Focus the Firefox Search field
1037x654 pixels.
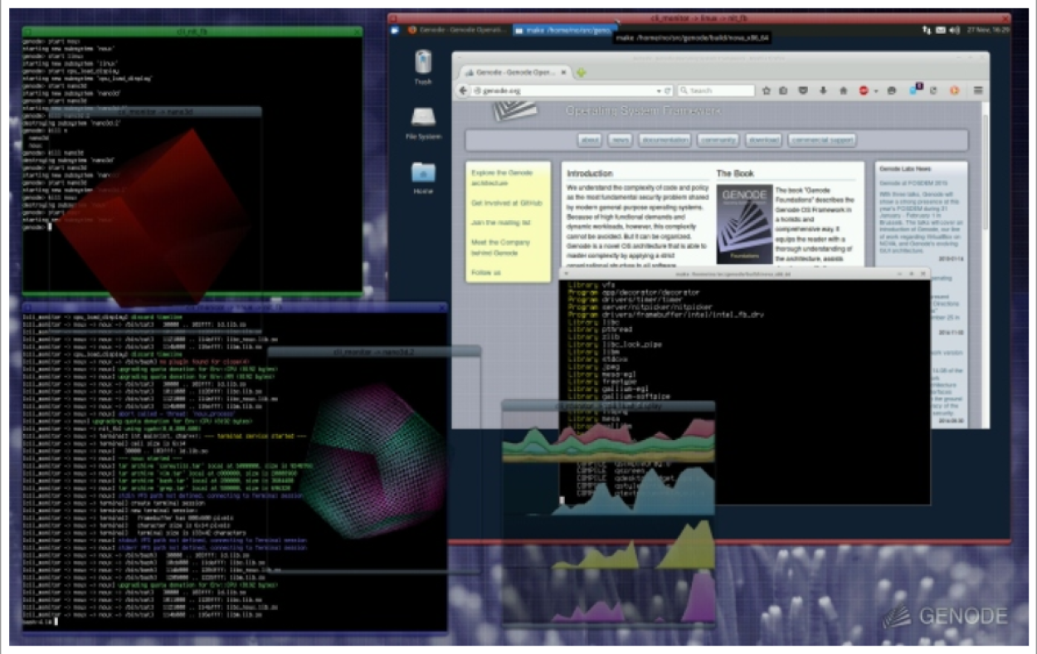[x=716, y=90]
